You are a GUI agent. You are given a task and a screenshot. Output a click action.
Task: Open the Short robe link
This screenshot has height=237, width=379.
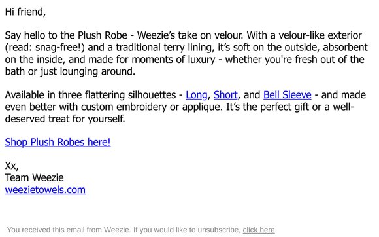pyautogui.click(x=225, y=95)
